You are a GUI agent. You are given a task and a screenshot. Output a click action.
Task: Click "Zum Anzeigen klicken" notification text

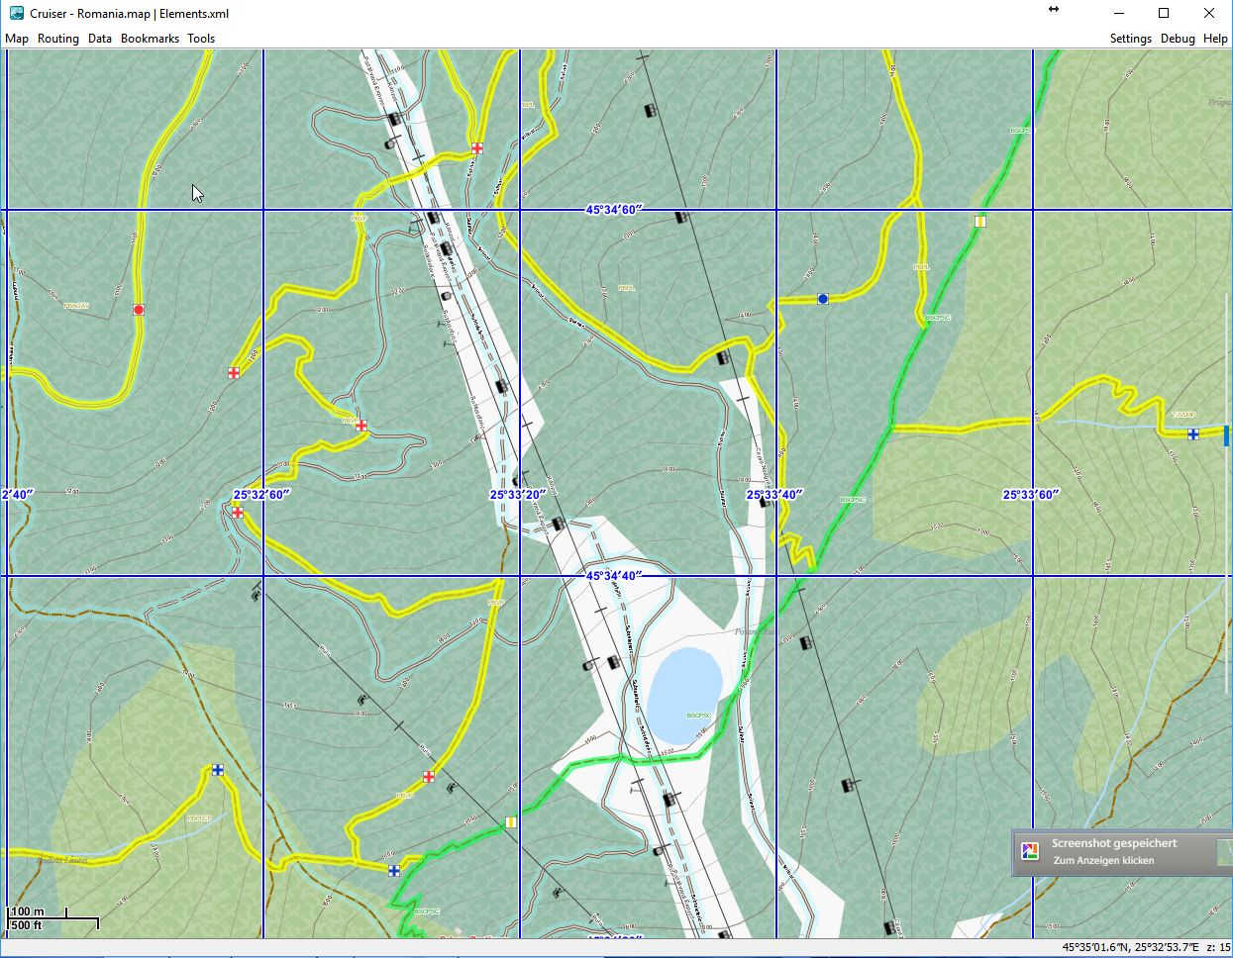pos(1103,861)
